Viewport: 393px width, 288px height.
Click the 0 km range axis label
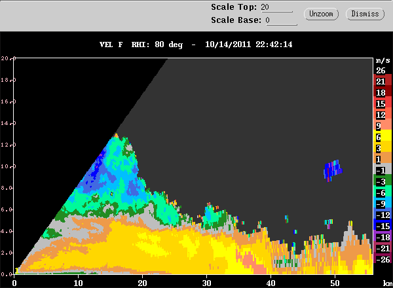[14, 283]
